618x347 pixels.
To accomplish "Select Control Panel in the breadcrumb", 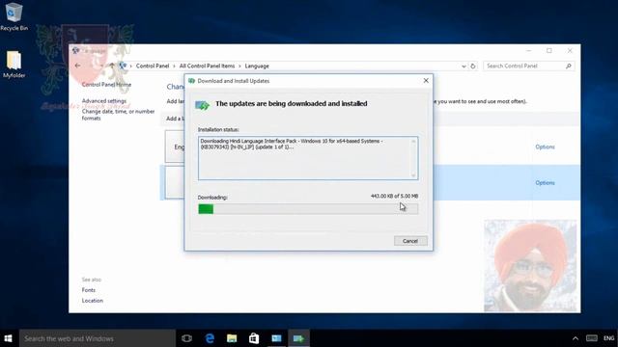I will [x=153, y=66].
